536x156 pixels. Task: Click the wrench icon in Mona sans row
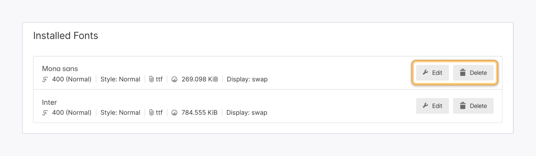[425, 73]
